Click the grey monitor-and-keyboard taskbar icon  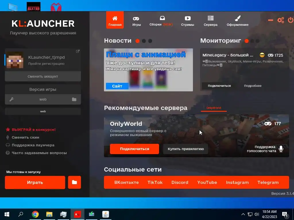click(63, 214)
